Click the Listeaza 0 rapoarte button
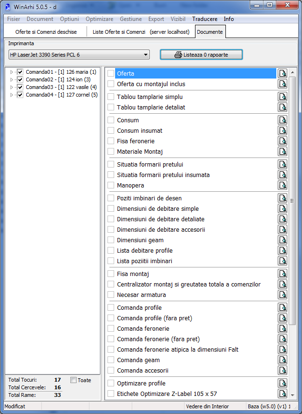The width and height of the screenshot is (302, 414). (x=201, y=55)
